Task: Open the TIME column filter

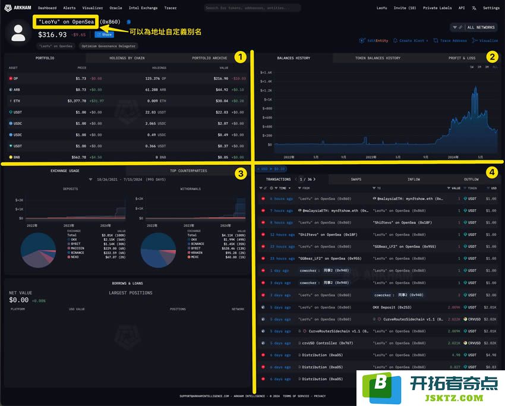Action: (276, 188)
